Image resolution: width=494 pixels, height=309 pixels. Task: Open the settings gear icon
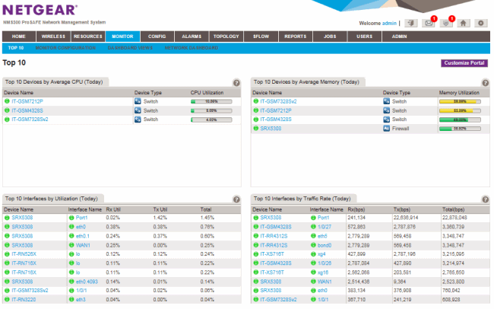(x=480, y=24)
